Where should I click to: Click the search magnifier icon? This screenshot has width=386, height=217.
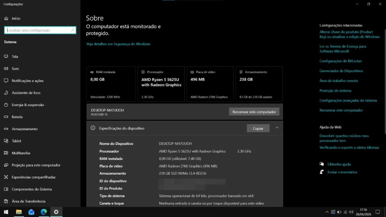[x=72, y=30]
